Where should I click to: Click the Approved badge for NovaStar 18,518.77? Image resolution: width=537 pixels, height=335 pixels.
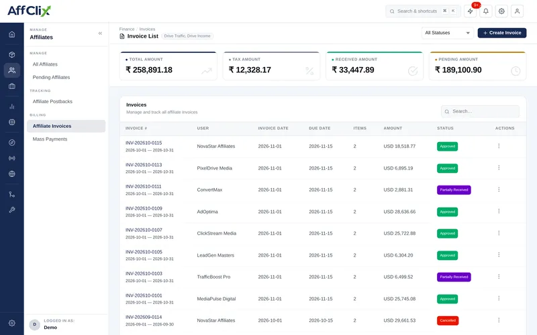(x=447, y=146)
